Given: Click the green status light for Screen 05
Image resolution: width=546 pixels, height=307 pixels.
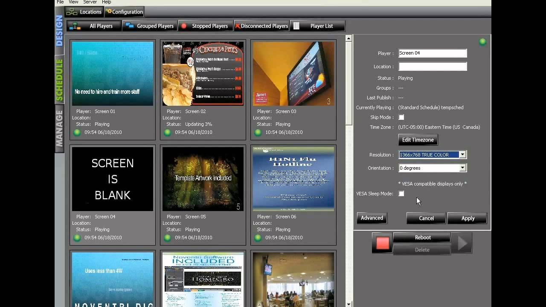Looking at the screenshot, I should click(x=168, y=237).
